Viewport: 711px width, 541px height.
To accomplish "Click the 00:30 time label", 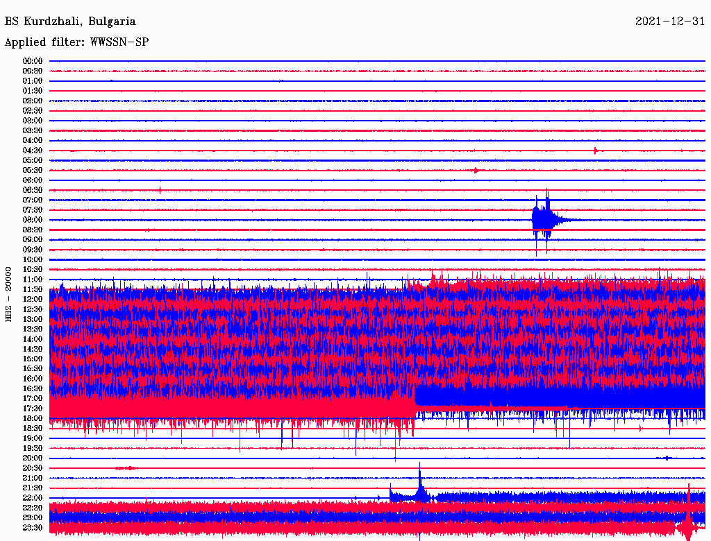I will (33, 71).
